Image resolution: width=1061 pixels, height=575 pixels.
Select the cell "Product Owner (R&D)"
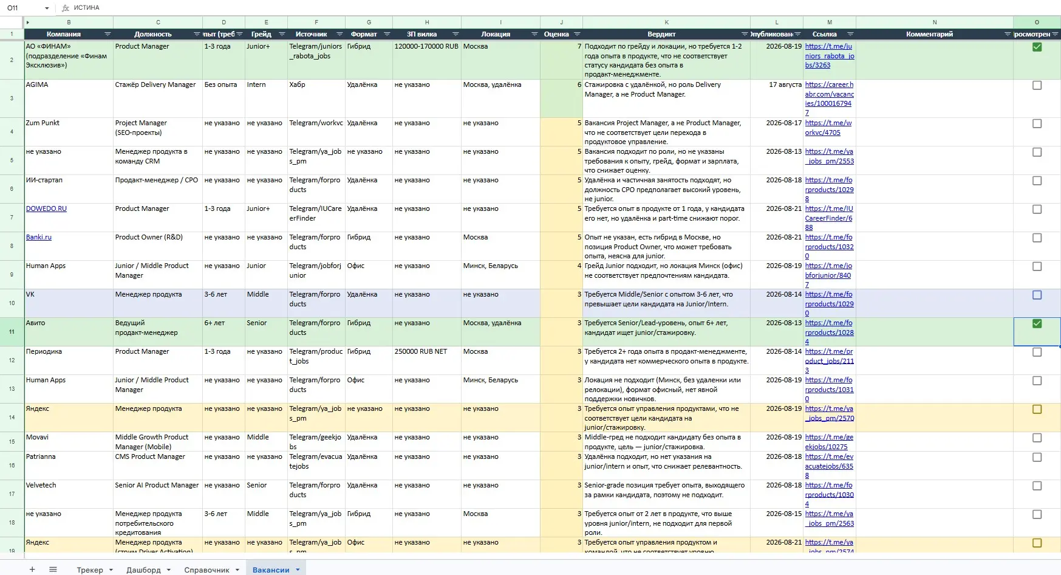158,246
